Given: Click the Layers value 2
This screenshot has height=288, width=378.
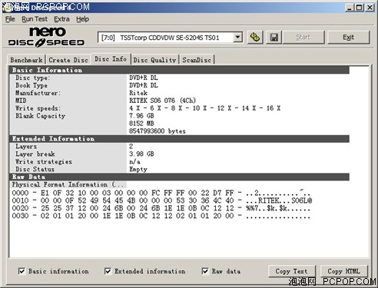Looking at the screenshot, I should (131, 146).
